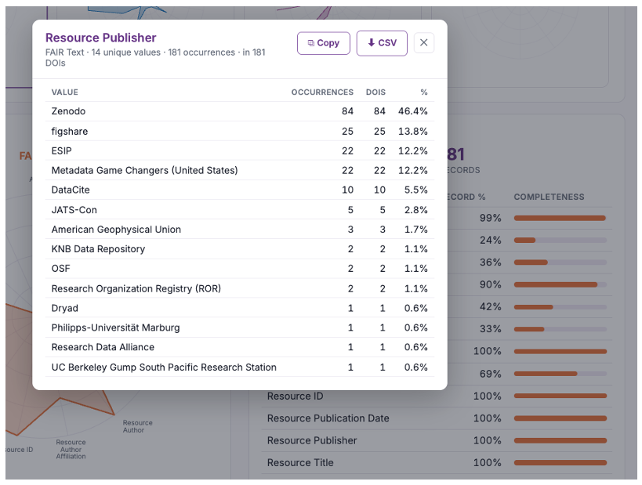The height and width of the screenshot is (485, 642).
Task: Click the VALUE column header
Action: tap(65, 92)
